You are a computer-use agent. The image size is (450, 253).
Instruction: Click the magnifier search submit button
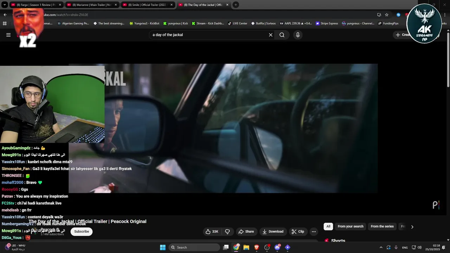tap(282, 35)
